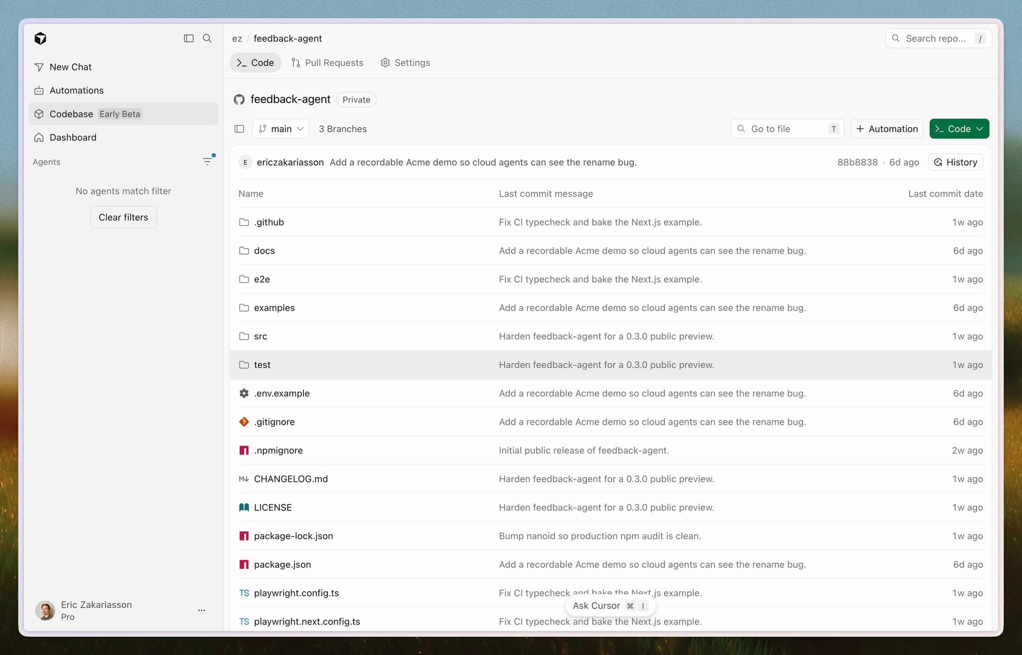1022x655 pixels.
Task: Open CHANGELOG.md file
Action: [x=291, y=479]
